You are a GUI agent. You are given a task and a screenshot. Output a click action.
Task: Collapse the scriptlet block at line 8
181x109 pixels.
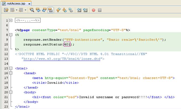(11, 35)
